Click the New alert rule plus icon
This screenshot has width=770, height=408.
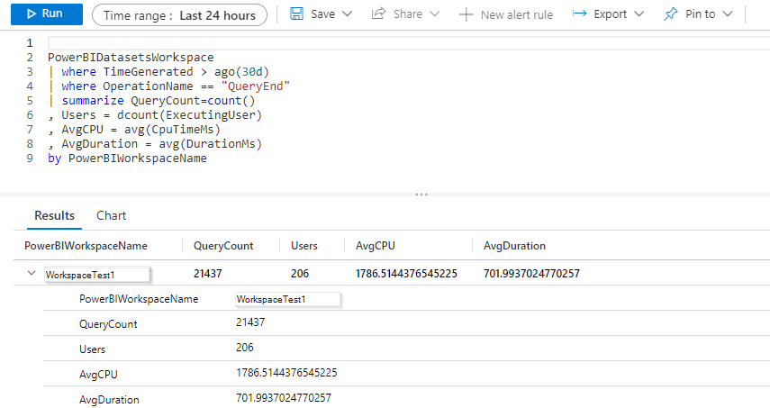coord(466,14)
